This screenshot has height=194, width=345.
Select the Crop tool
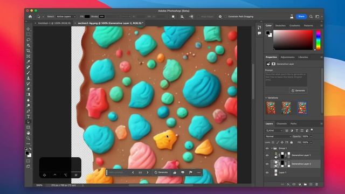(x=29, y=51)
